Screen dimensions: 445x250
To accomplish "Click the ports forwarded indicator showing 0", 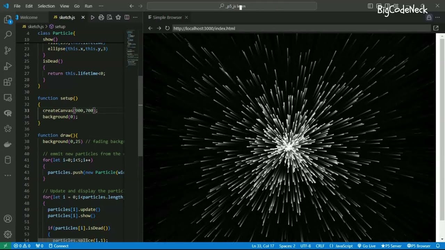I will pos(39,246).
